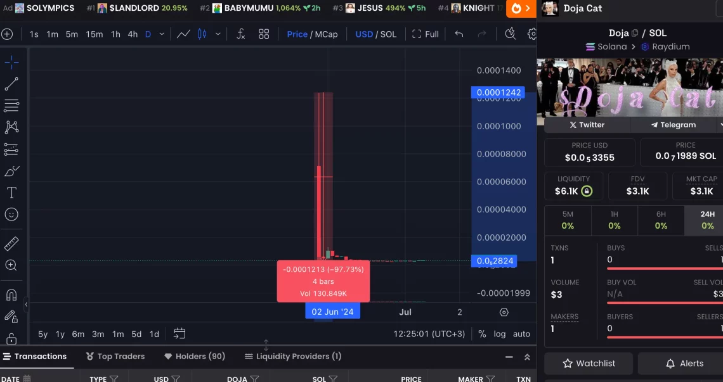Open the chart alert clock icon
Viewport: 723px width, 382px height.
[511, 34]
